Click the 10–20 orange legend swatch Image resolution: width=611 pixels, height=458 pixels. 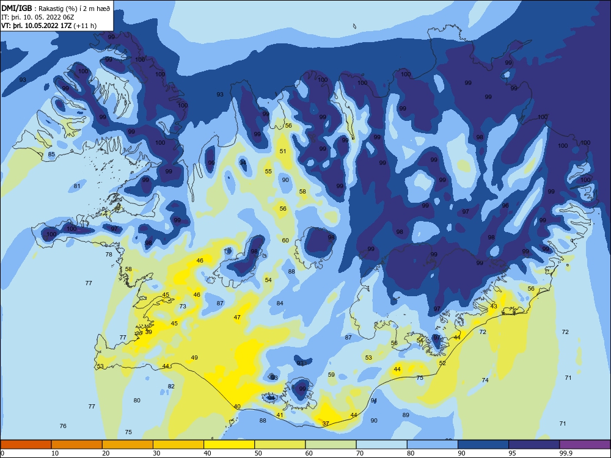click(x=77, y=445)
